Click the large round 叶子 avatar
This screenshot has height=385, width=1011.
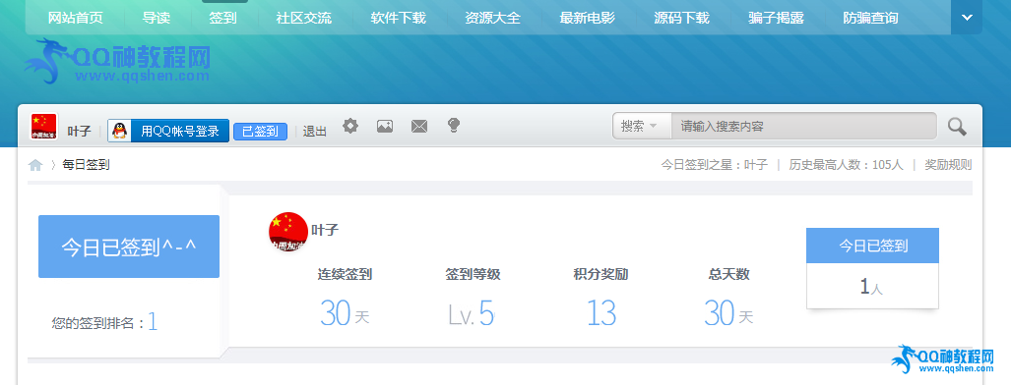pos(288,231)
